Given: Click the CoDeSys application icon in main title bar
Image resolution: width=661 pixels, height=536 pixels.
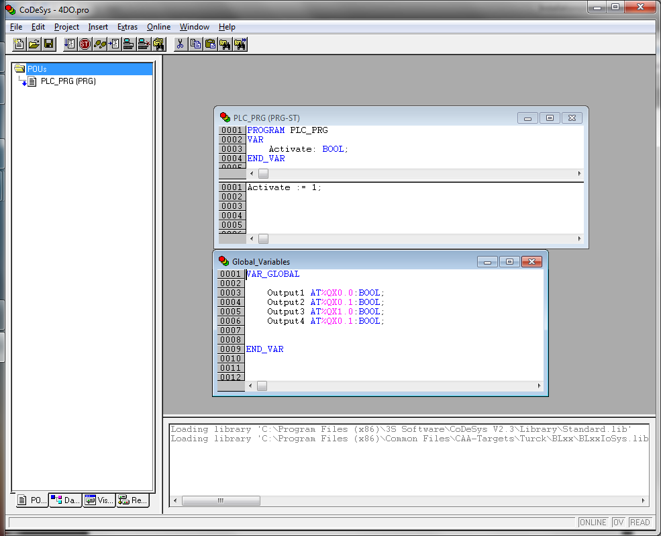Looking at the screenshot, I should point(11,9).
